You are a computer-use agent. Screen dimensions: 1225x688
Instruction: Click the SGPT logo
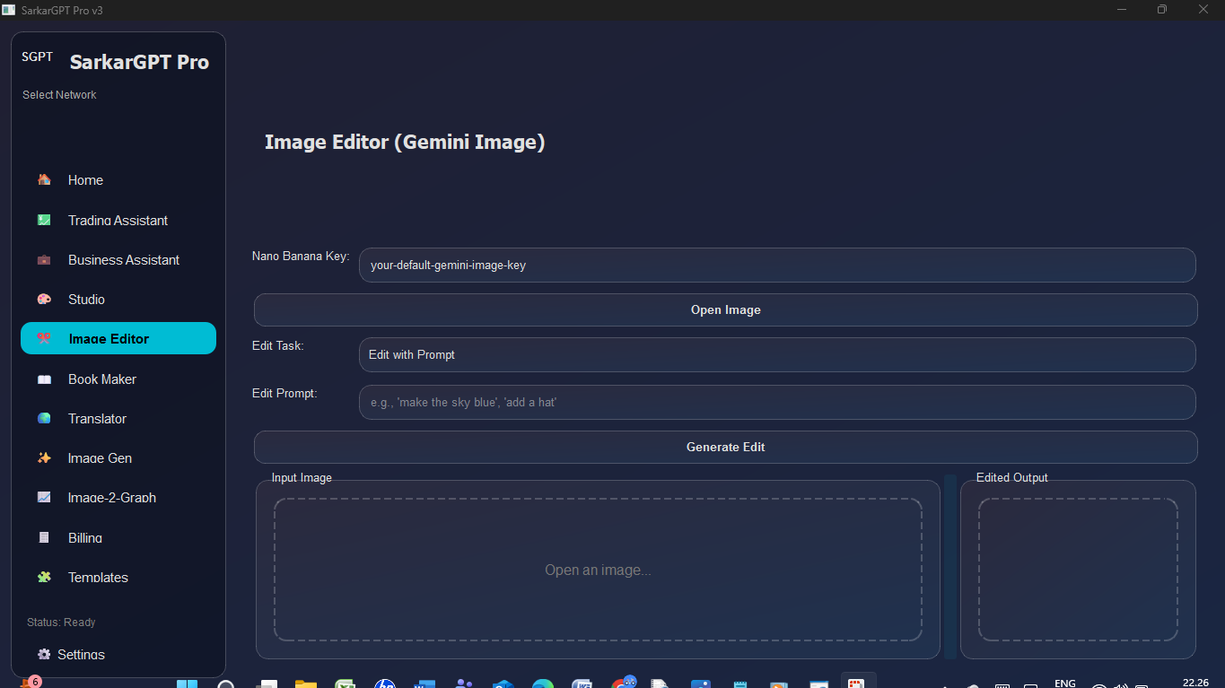point(37,57)
